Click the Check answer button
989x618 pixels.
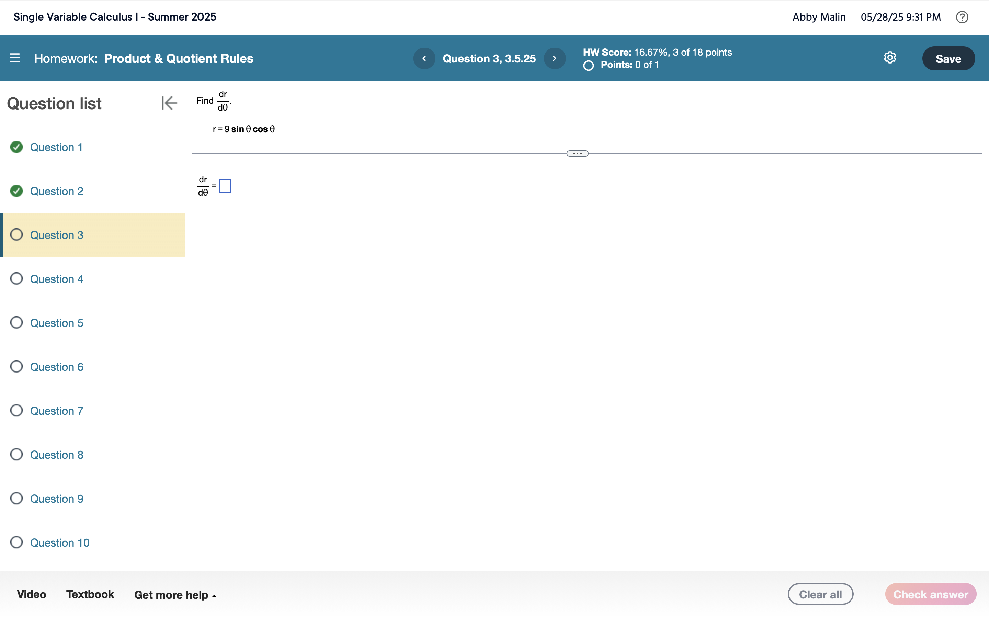click(x=930, y=594)
